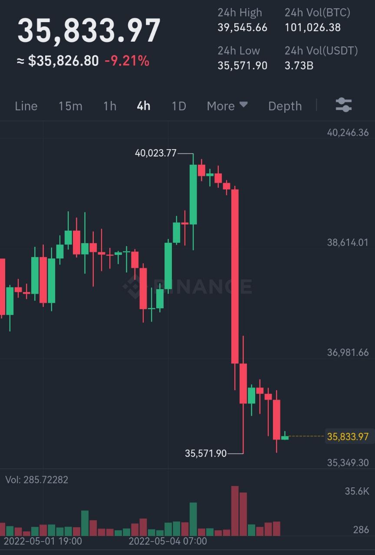Select the 15m timeframe
375x555 pixels.
click(70, 106)
